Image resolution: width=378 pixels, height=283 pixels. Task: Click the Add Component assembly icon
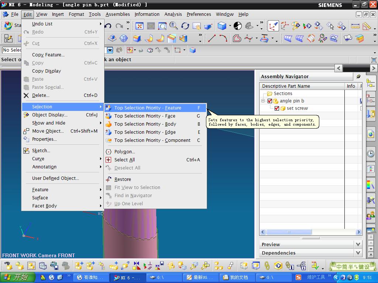coord(79,266)
